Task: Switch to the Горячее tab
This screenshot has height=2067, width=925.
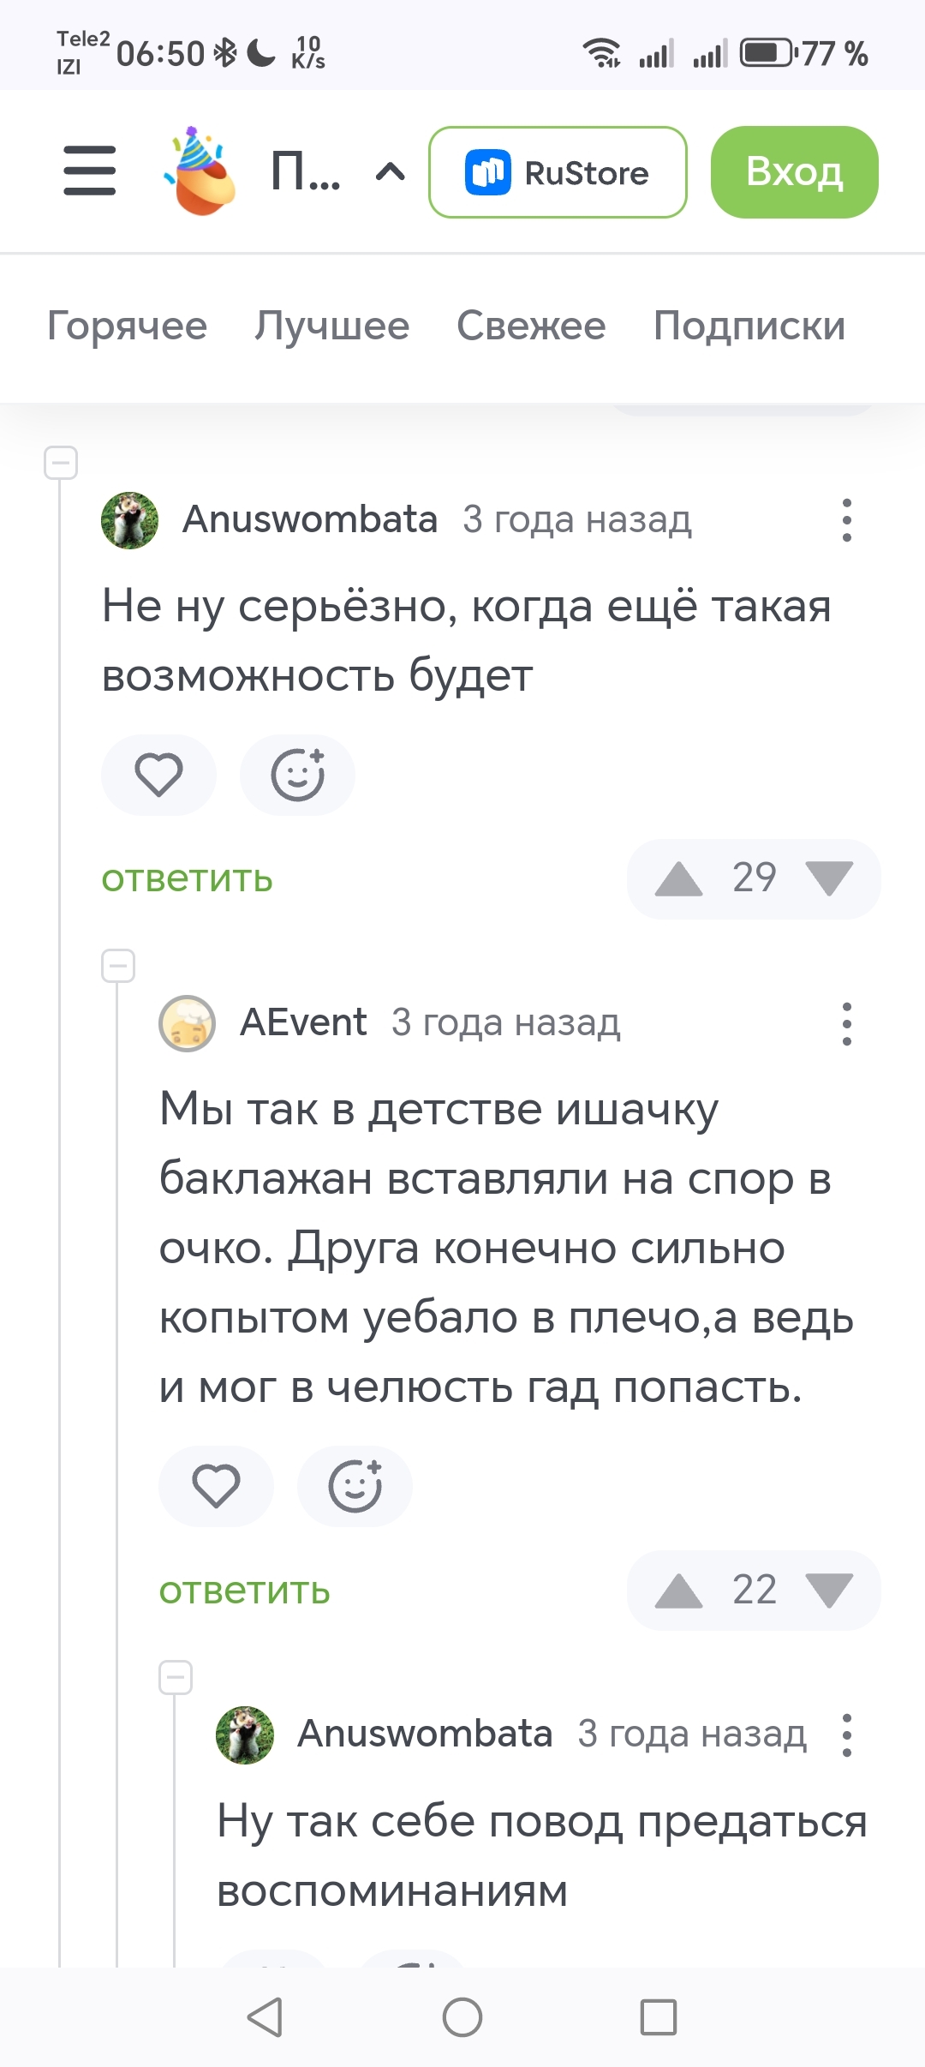Action: [x=127, y=326]
